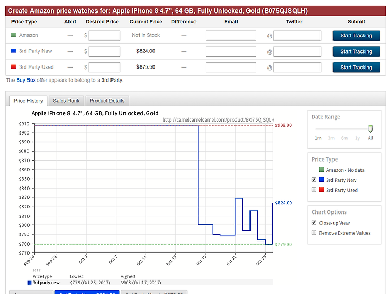The image size is (389, 294).
Task: Enable the 3rd Party Used chart checkbox
Action: click(314, 190)
